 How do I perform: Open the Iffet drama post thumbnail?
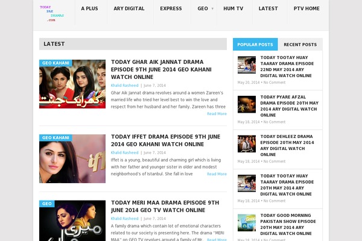(x=72, y=159)
